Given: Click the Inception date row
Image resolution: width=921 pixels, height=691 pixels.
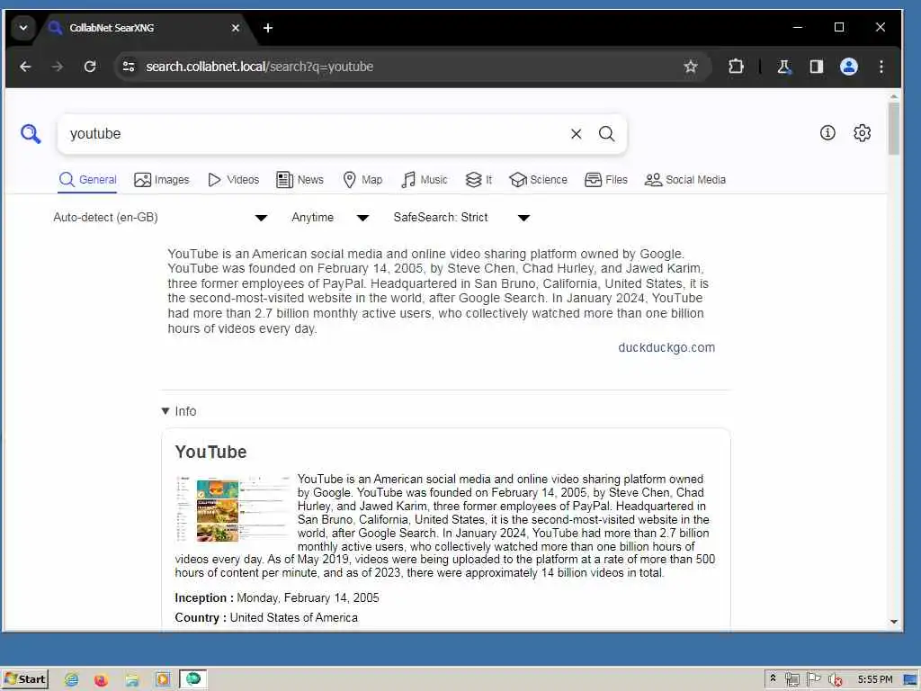Looking at the screenshot, I should 277,598.
